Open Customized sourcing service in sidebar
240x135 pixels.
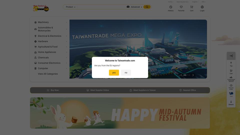[x=231, y=79]
